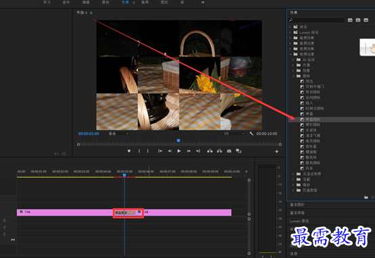
Task: Toggle the YUV effects filter badge
Action: 366,20
